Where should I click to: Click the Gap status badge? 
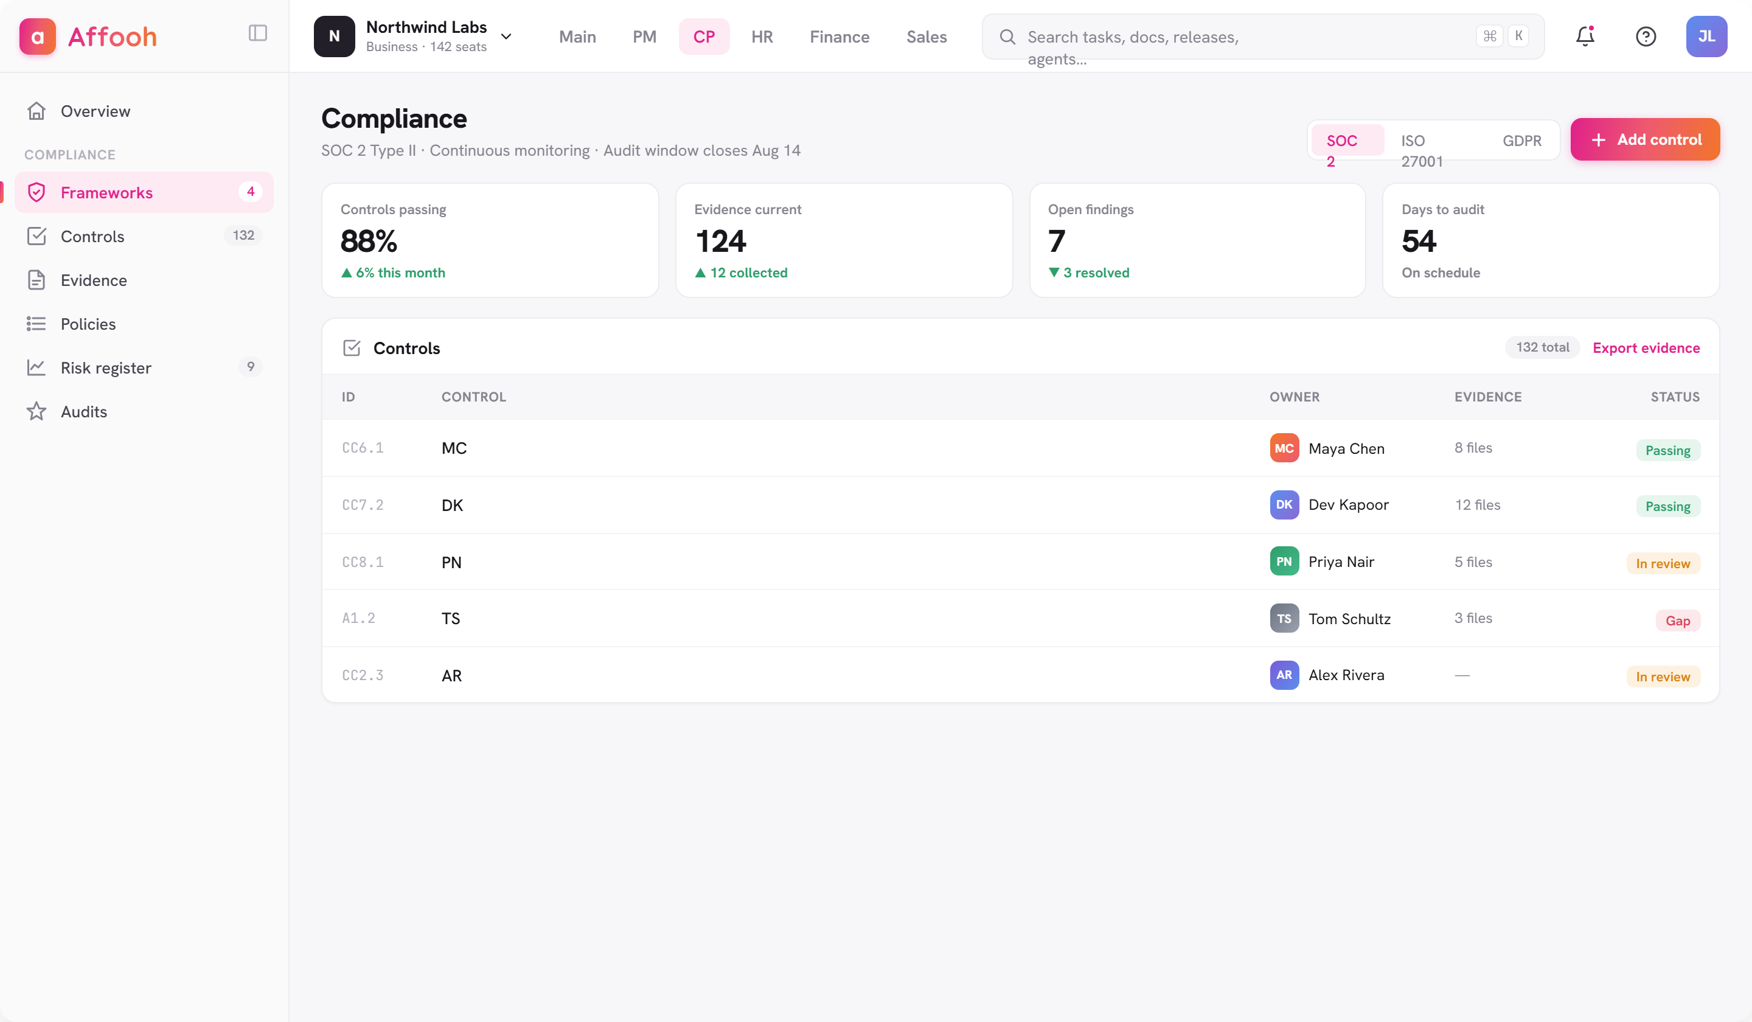(x=1678, y=621)
